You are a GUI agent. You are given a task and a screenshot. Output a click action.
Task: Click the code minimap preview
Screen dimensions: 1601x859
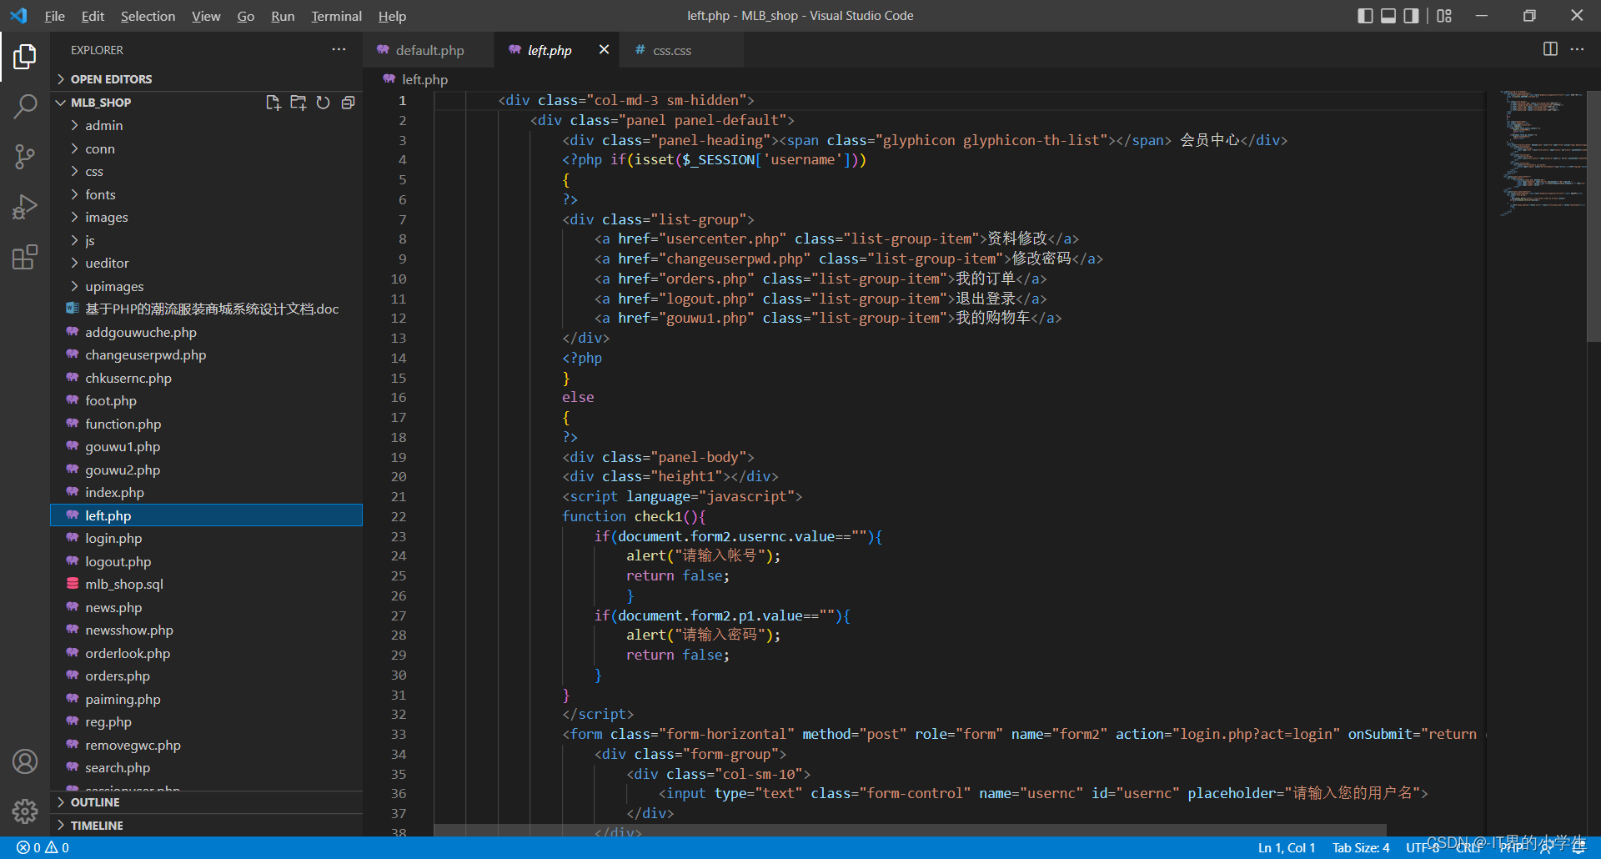coord(1543,153)
